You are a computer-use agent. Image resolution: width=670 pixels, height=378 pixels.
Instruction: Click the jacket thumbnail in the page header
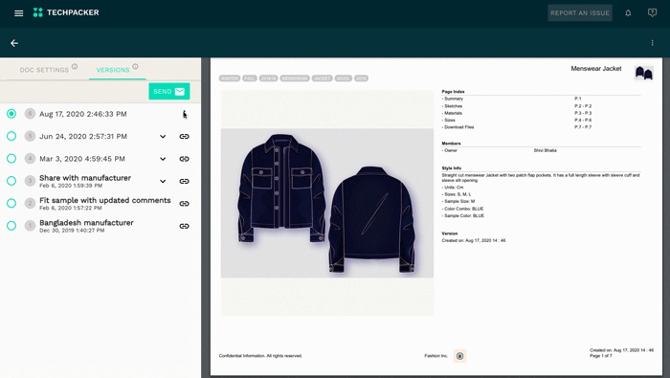[643, 73]
